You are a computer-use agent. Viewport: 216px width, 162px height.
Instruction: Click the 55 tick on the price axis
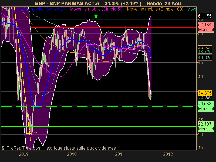tap(200, 34)
